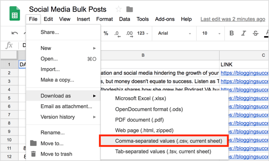Open the Format menu
Viewport: 269px width, 161px height.
coord(104,19)
